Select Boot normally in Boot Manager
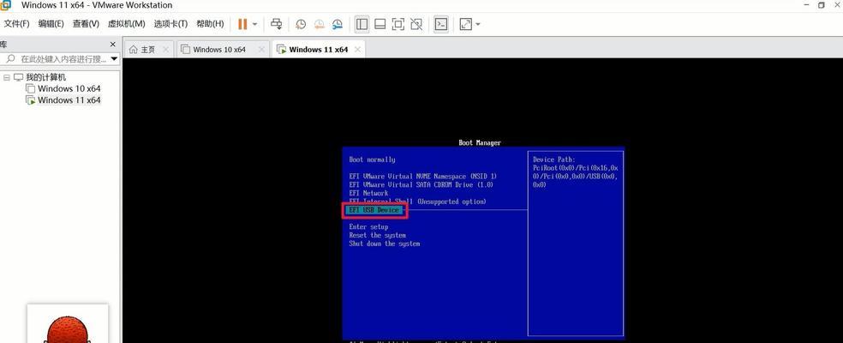Screen dimensions: 843x343 372,159
